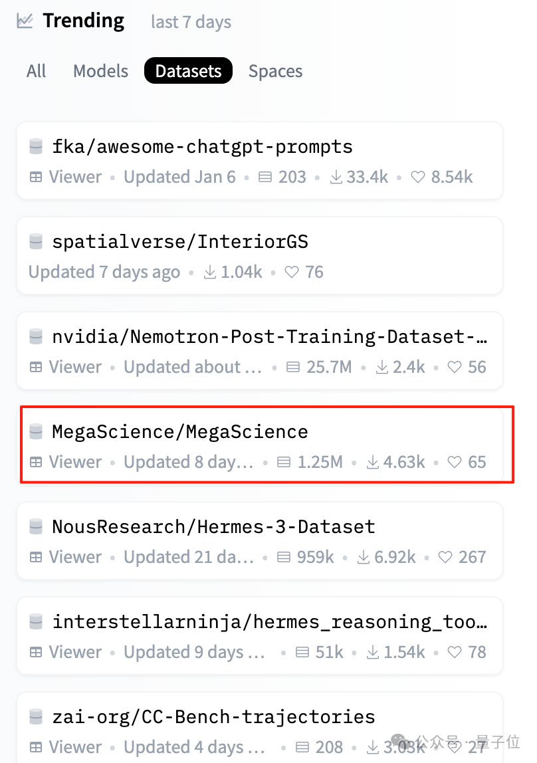
Task: Click the Trending chart icon
Action: 25,21
